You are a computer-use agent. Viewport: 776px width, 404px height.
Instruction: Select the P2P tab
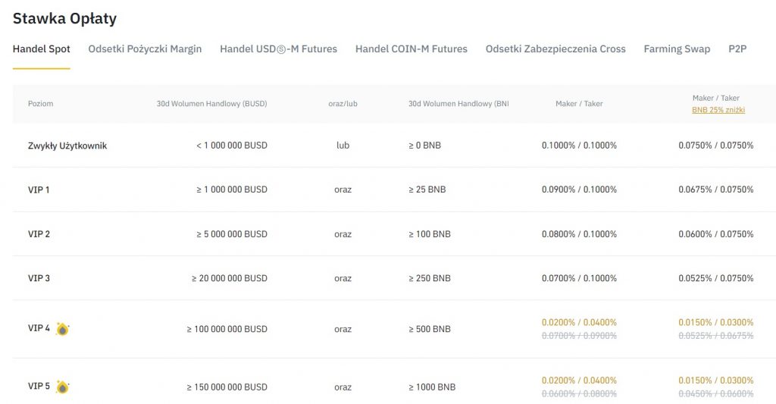click(x=737, y=49)
